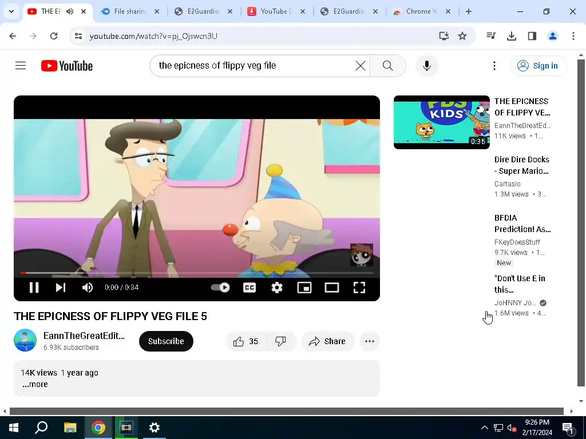Viewport: 586px width, 439px height.
Task: Open Chrome downloads icon
Action: point(512,36)
